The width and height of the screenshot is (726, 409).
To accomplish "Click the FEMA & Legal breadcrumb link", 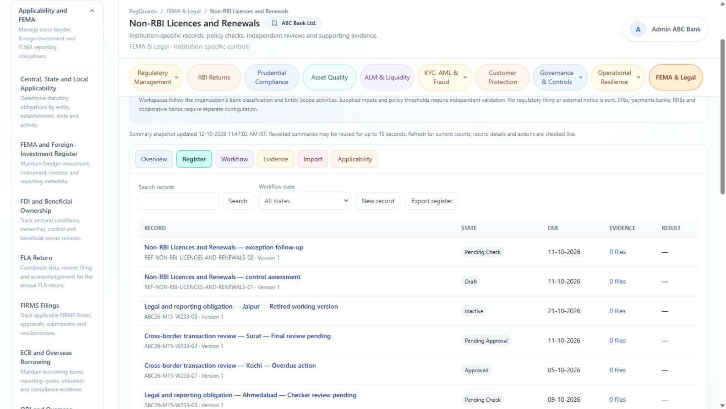I will click(183, 11).
